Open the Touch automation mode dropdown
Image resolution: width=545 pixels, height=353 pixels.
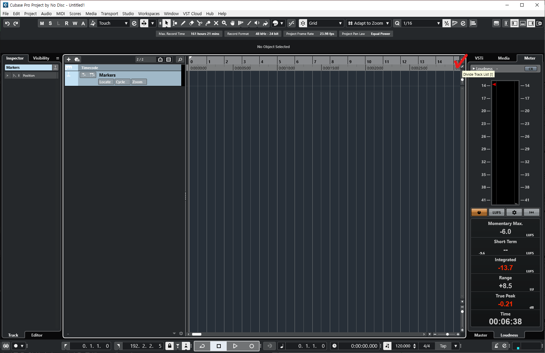pyautogui.click(x=113, y=23)
